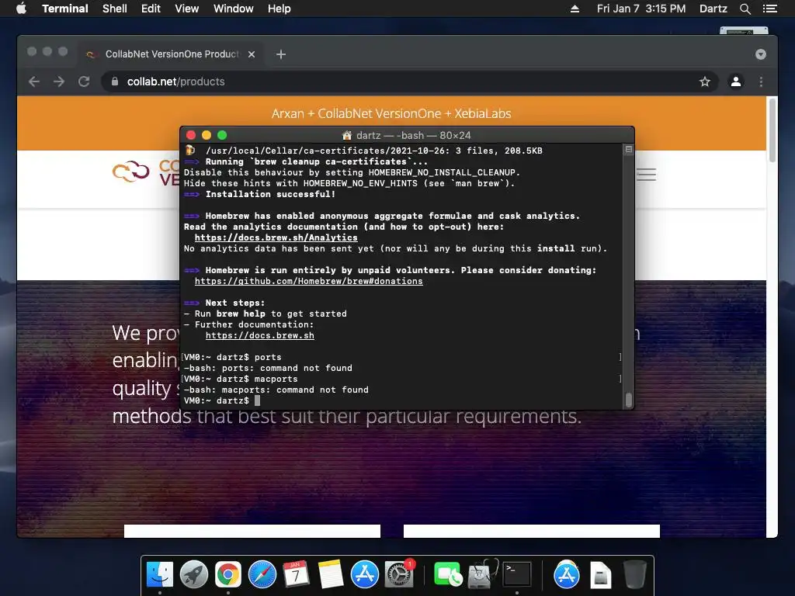Open Safari from the Dock
The width and height of the screenshot is (795, 596).
coord(262,575)
